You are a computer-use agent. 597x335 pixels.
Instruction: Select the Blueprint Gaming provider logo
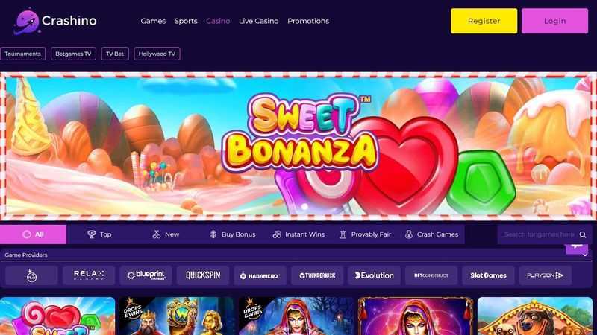146,275
